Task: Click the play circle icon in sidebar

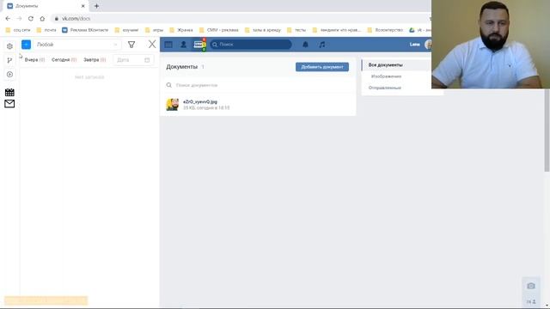Action: (x=9, y=75)
